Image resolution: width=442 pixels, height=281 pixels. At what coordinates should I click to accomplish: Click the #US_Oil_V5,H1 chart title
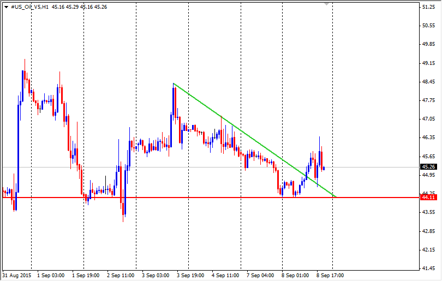[x=29, y=7]
